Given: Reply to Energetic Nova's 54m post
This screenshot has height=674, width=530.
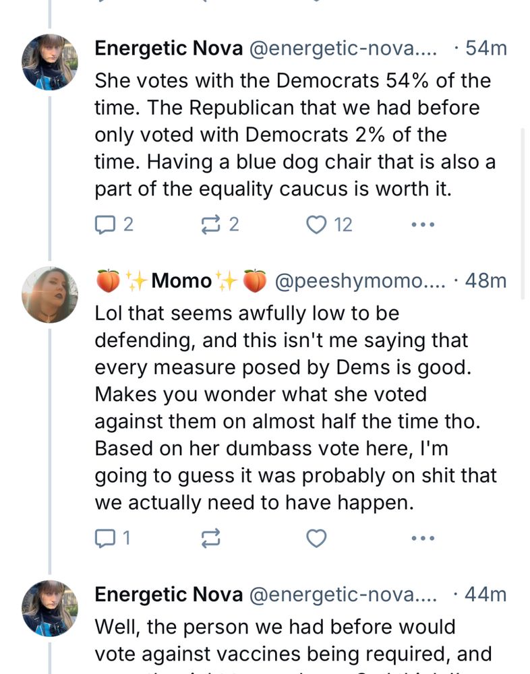Looking at the screenshot, I should (105, 224).
